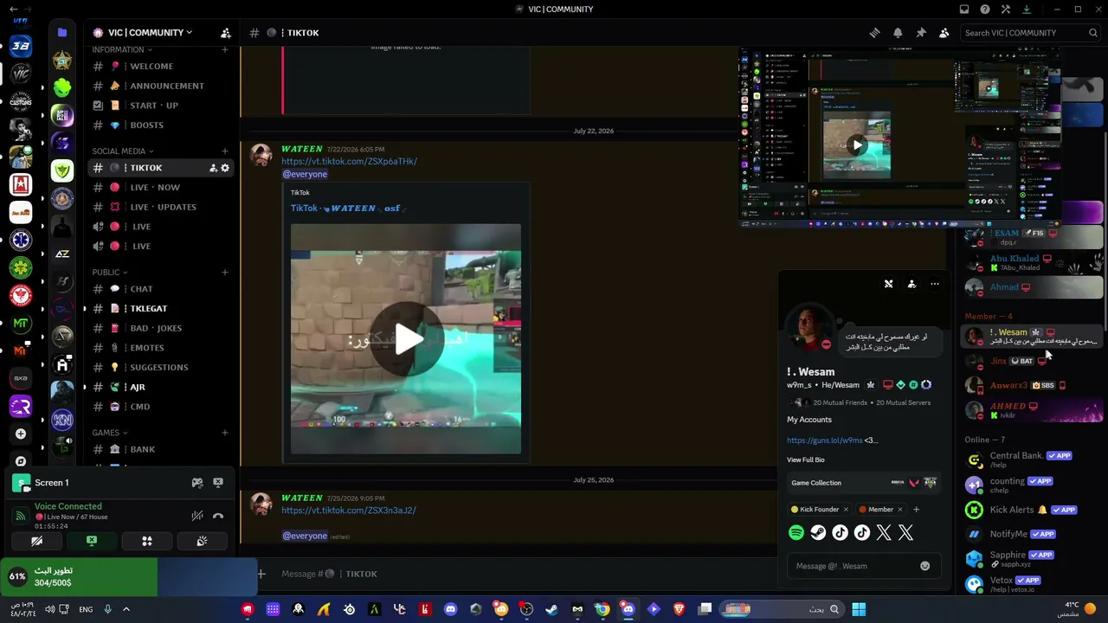Click the Search VIC | COMMUNITY field
The width and height of the screenshot is (1108, 623).
point(1032,33)
